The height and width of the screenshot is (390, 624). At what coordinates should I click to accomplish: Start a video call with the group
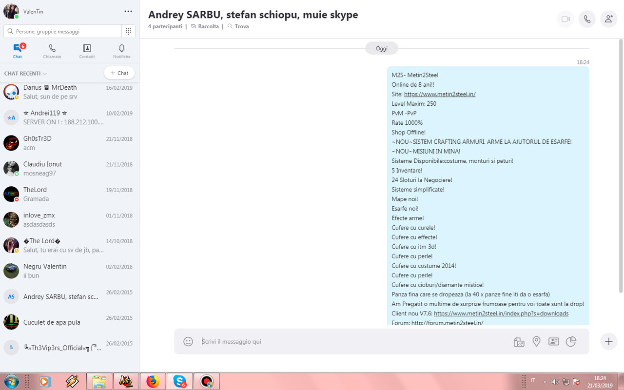click(x=565, y=19)
